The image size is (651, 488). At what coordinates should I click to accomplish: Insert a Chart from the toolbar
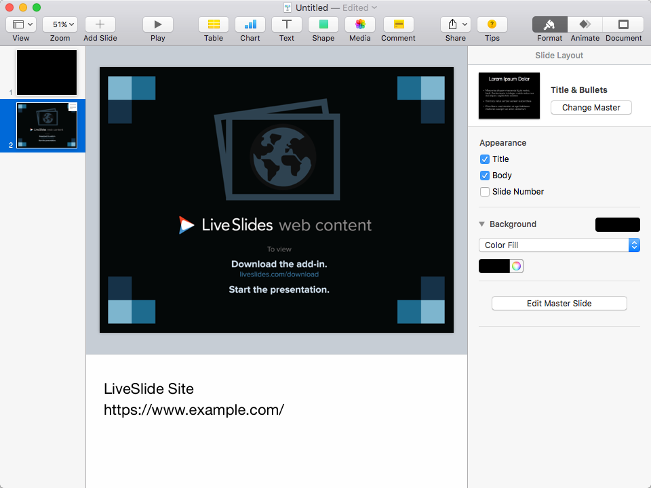pos(250,24)
